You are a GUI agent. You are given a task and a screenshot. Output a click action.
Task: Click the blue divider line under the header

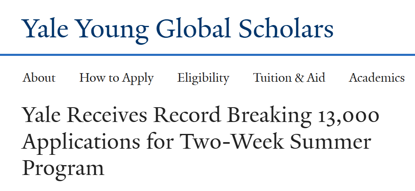(x=207, y=55)
